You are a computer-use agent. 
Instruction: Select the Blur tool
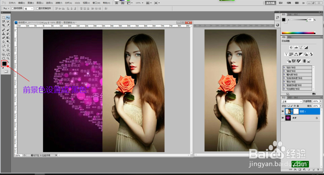(4, 41)
